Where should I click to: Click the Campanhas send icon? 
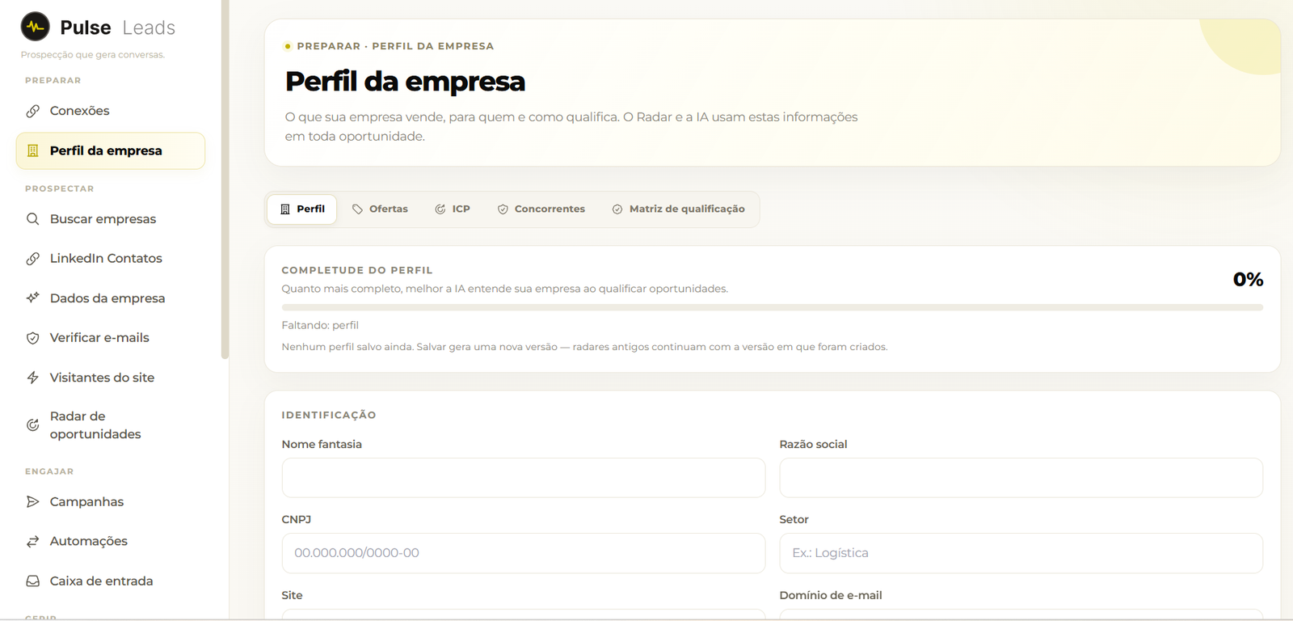(x=33, y=502)
